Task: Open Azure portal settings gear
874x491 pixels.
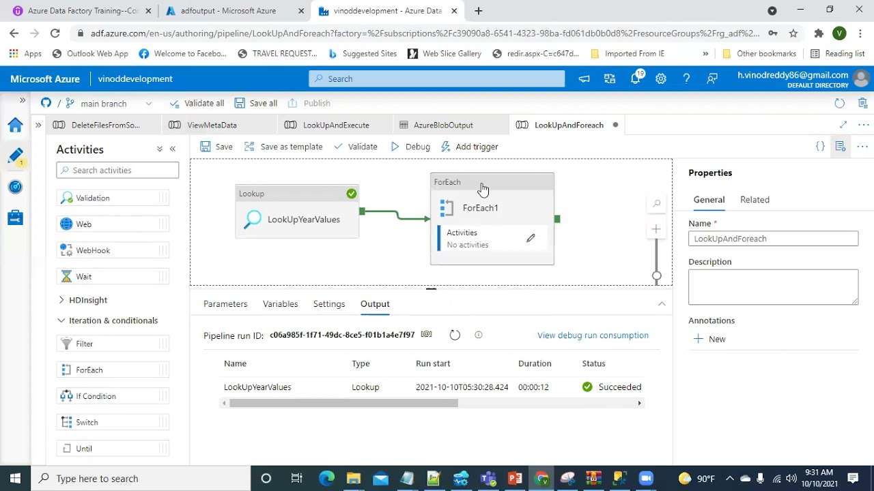Action: coord(661,78)
